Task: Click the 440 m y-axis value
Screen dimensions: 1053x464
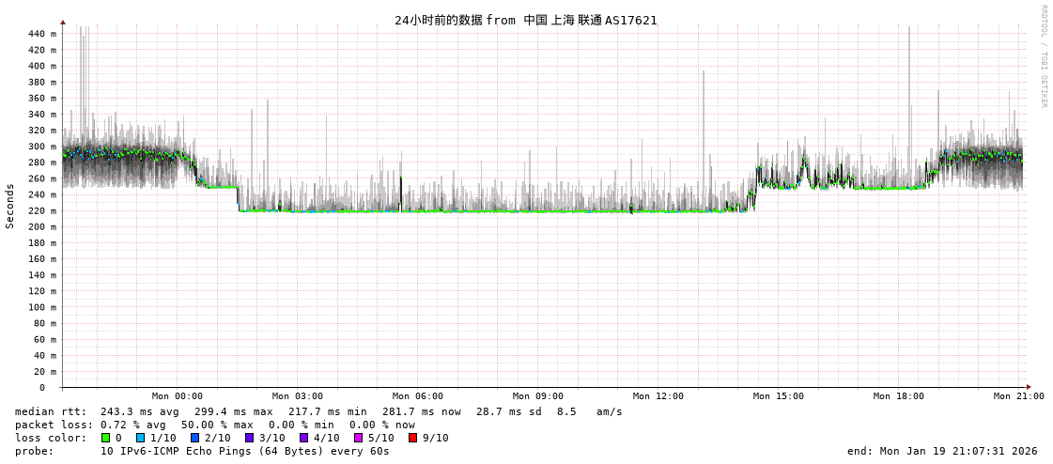Action: coord(41,34)
